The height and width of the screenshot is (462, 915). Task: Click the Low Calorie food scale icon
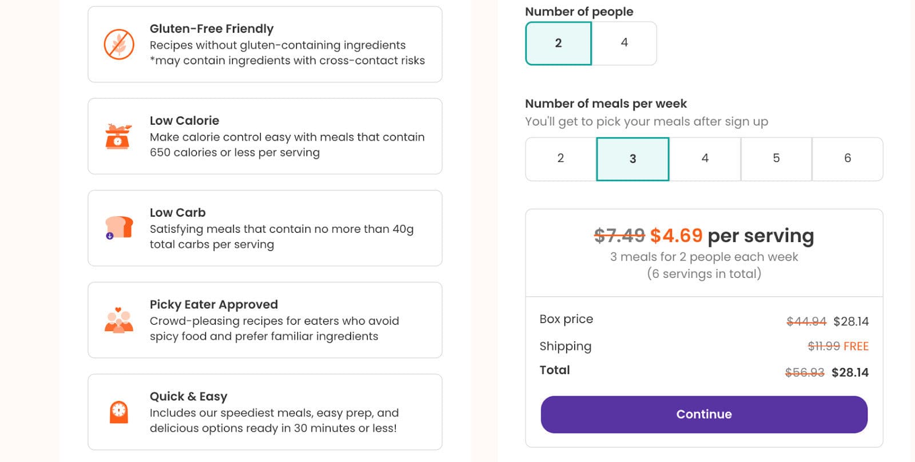118,137
